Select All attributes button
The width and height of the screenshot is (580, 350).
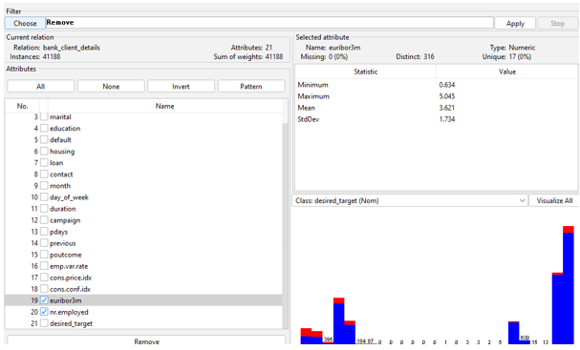coord(41,87)
